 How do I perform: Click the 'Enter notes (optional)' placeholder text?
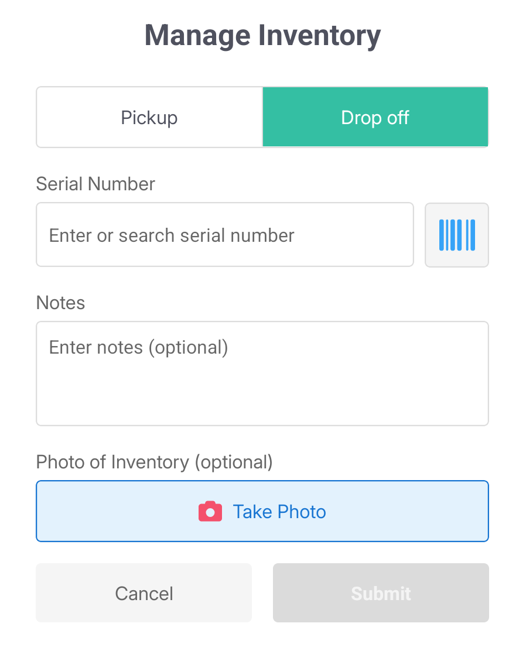[138, 347]
